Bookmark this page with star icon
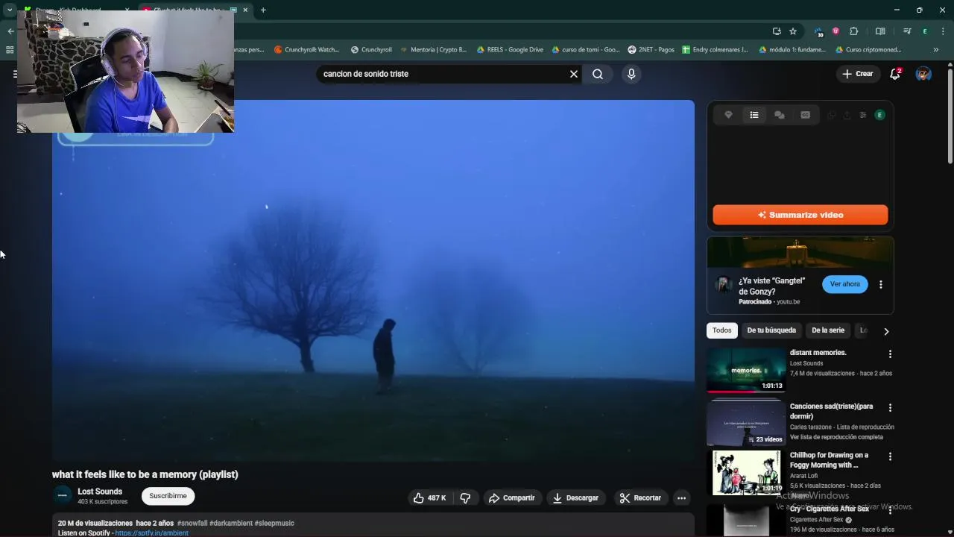The width and height of the screenshot is (954, 537). [793, 31]
